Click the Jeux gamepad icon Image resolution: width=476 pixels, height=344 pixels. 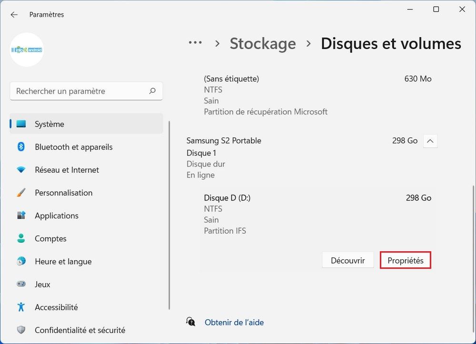pos(21,284)
